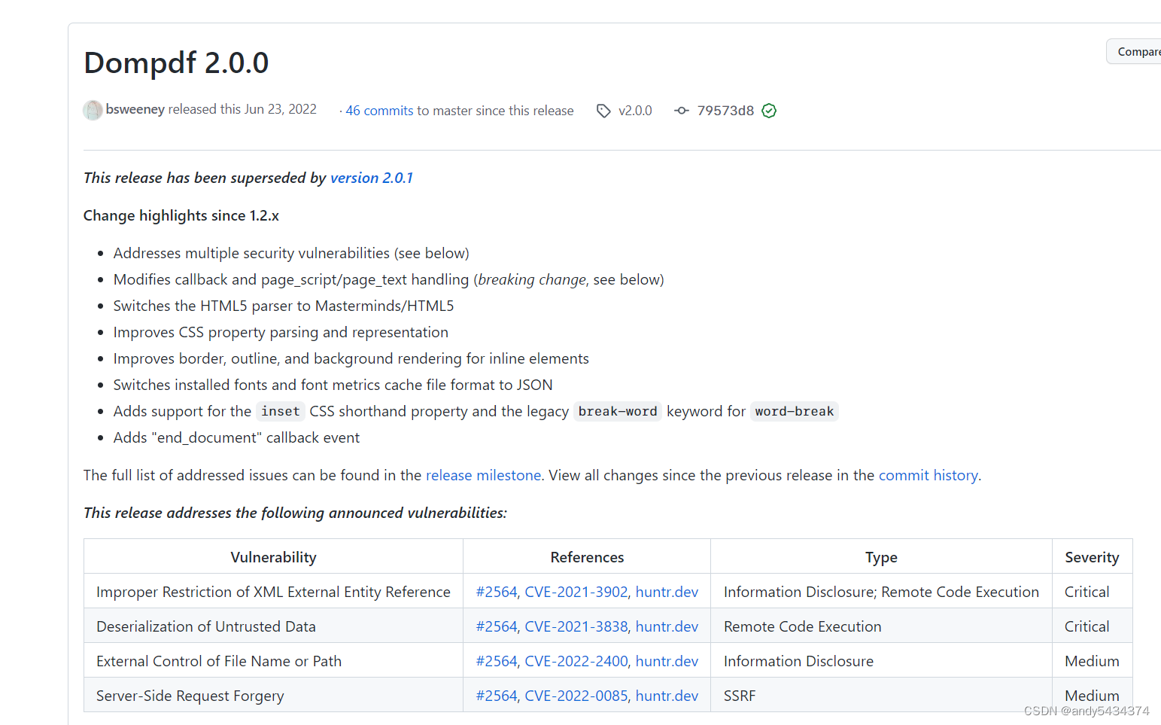Open the 46 commits link
The image size is (1161, 725).
pyautogui.click(x=379, y=111)
